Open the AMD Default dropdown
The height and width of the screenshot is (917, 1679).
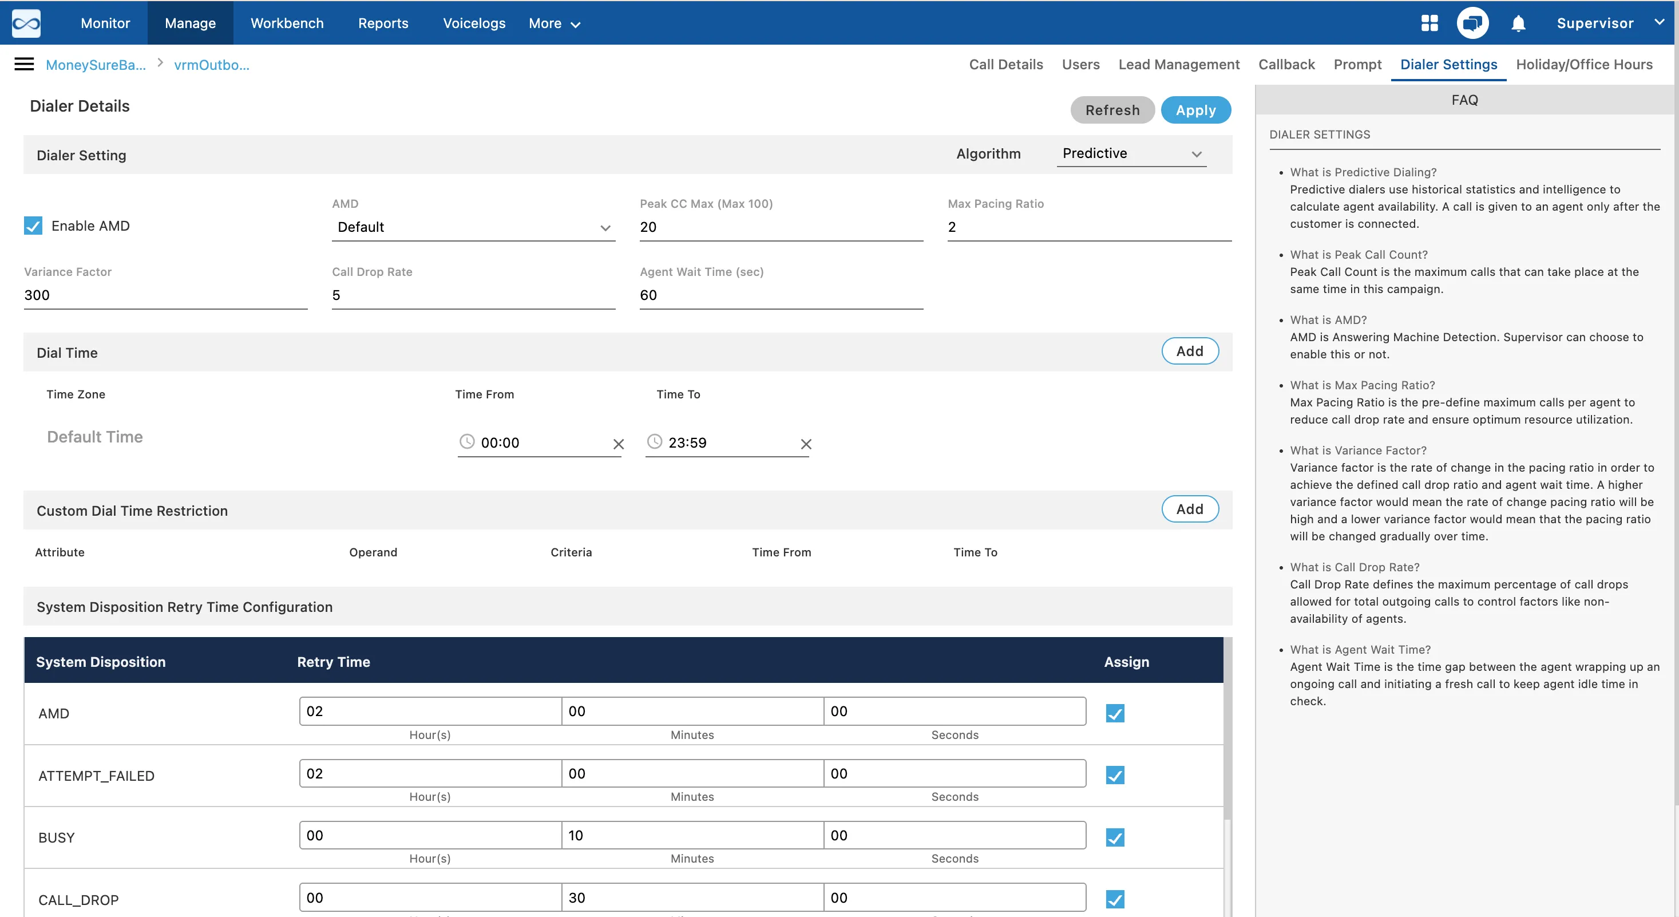[473, 227]
